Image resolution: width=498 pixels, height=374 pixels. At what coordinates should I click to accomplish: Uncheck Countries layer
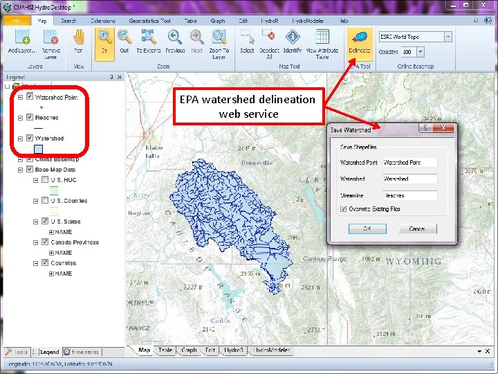pos(45,262)
